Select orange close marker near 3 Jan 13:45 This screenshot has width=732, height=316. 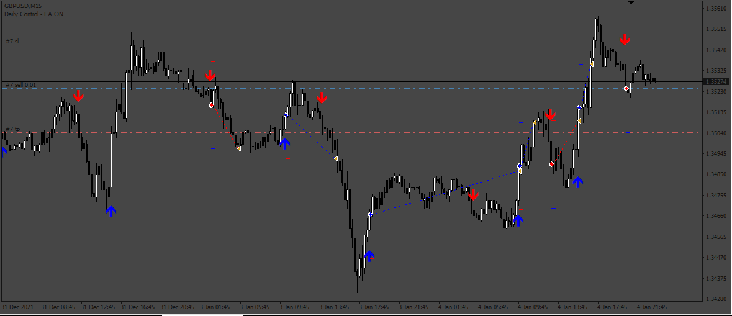pyautogui.click(x=336, y=159)
